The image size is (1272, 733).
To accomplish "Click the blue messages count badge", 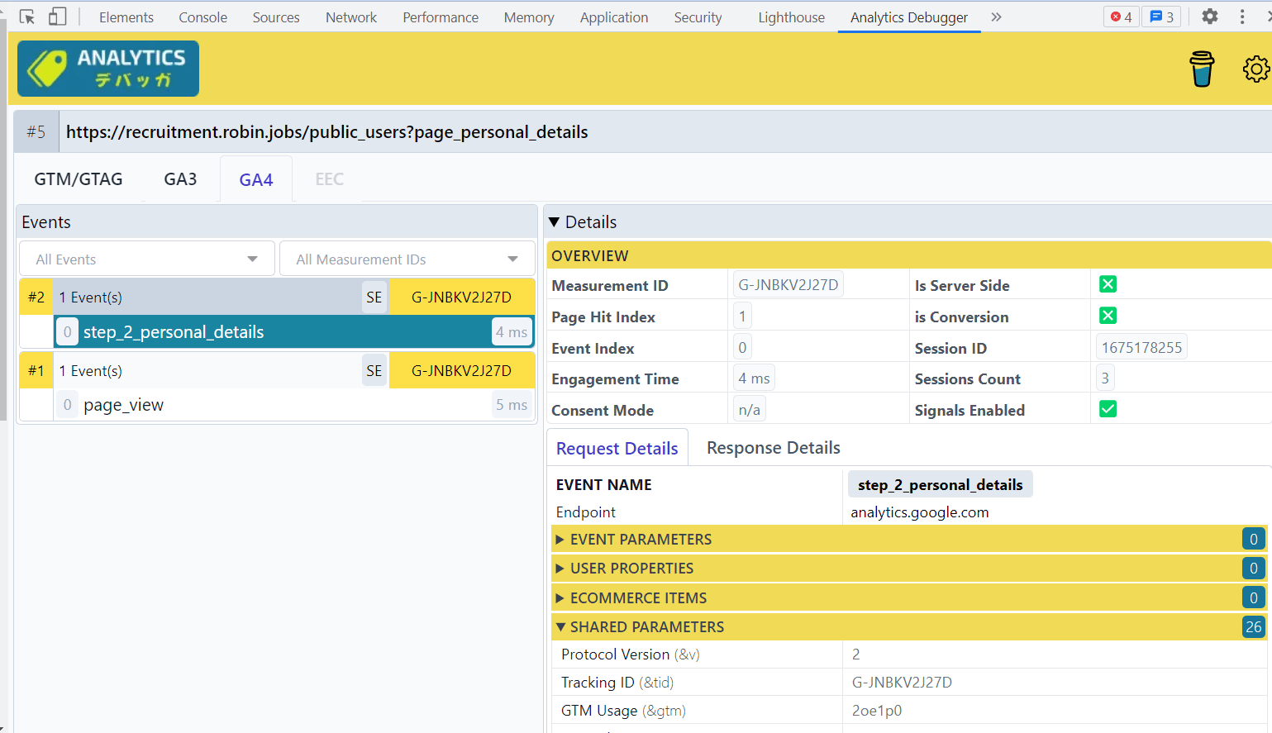I will coord(1161,17).
